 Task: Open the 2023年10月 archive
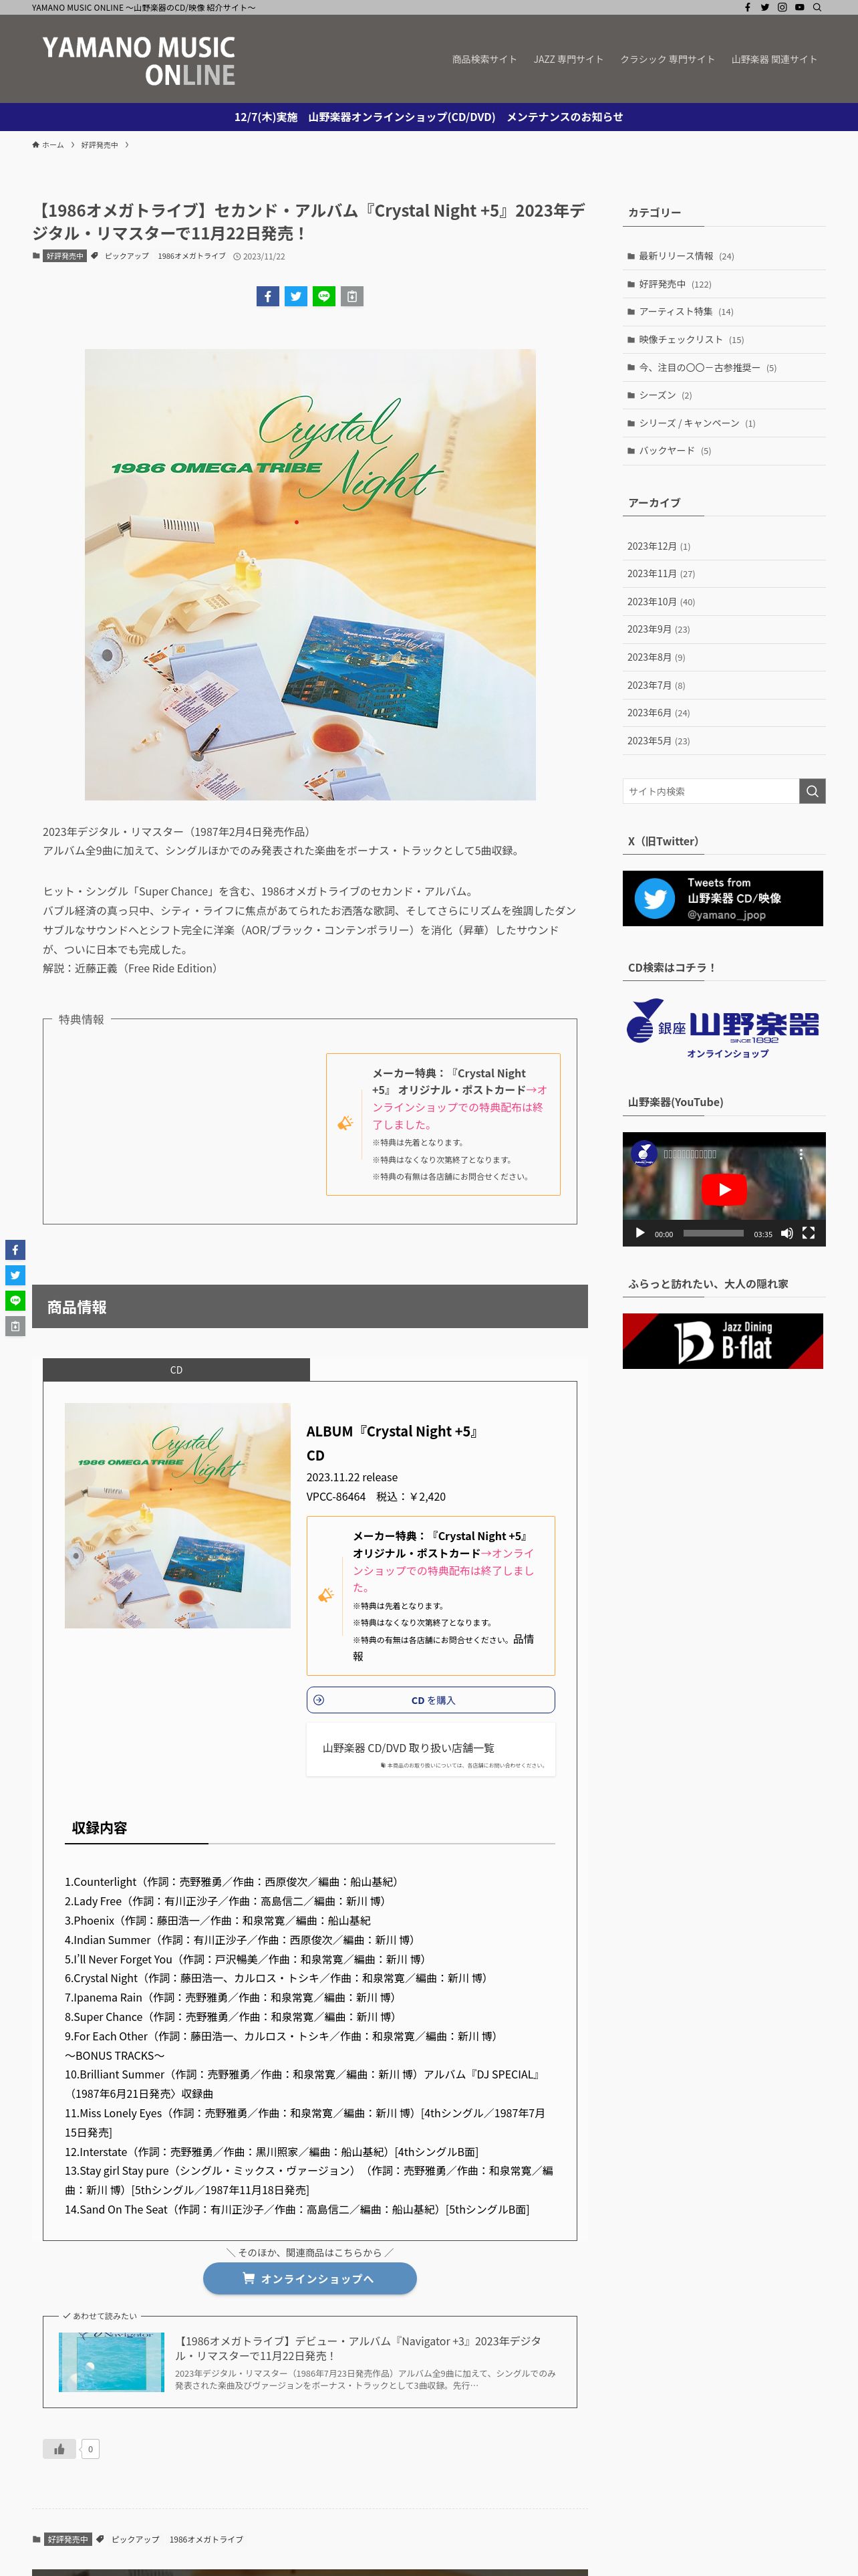pyautogui.click(x=724, y=602)
